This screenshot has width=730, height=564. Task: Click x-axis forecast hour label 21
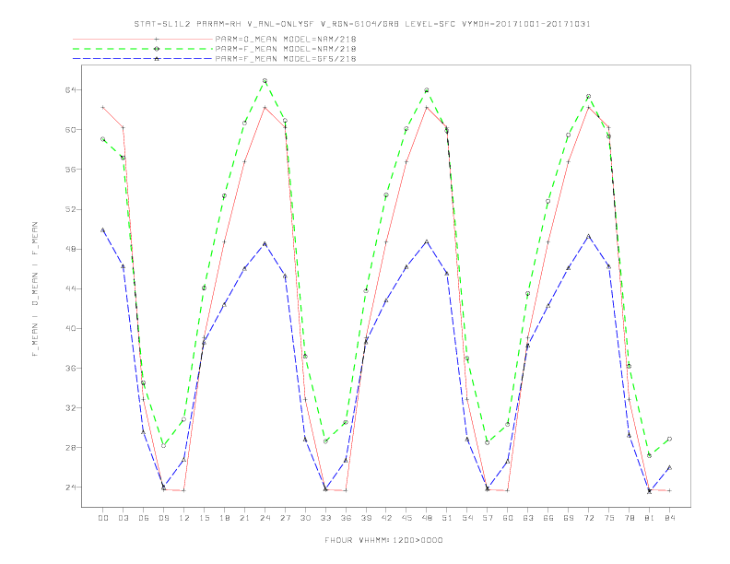244,518
